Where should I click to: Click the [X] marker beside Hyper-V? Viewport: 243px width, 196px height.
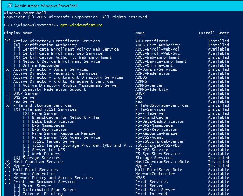8,166
